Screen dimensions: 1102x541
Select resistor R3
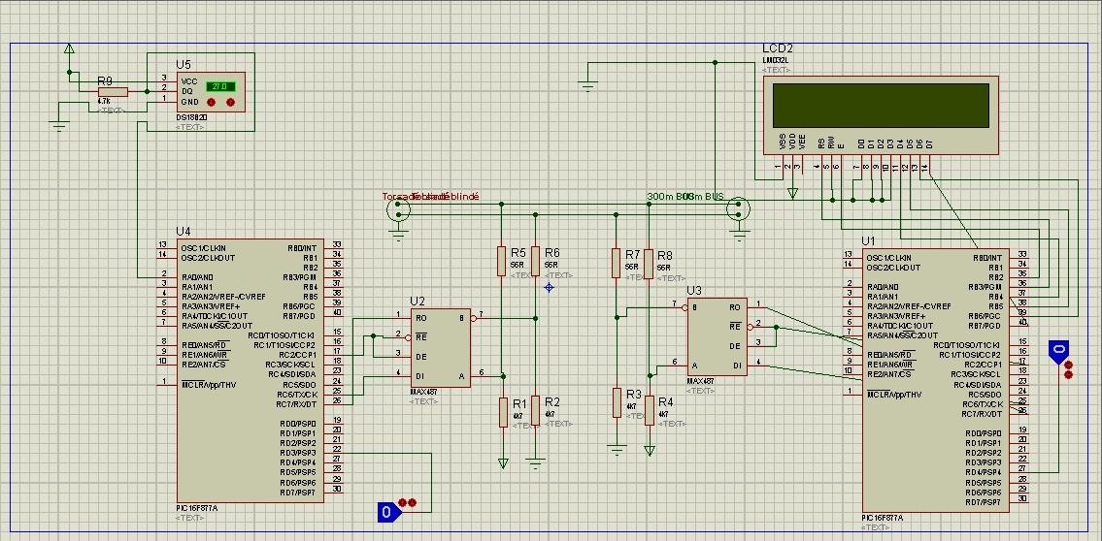coord(617,402)
